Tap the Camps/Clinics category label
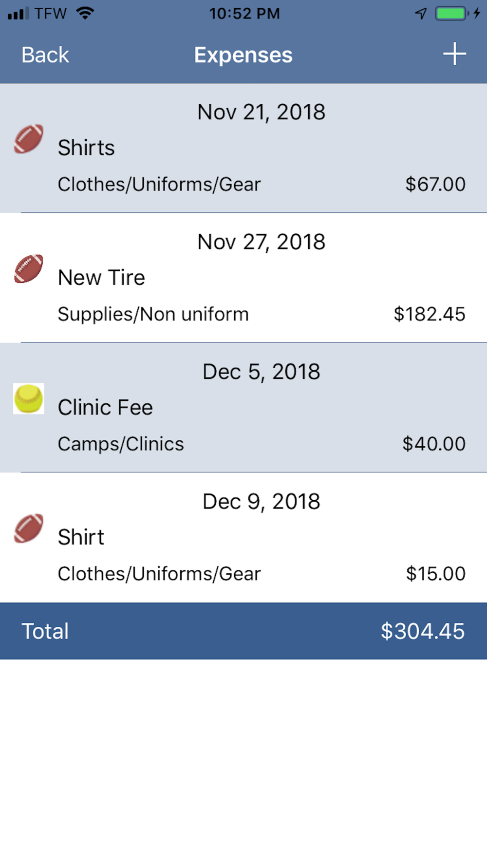Screen dimensions: 487x866 (x=121, y=444)
